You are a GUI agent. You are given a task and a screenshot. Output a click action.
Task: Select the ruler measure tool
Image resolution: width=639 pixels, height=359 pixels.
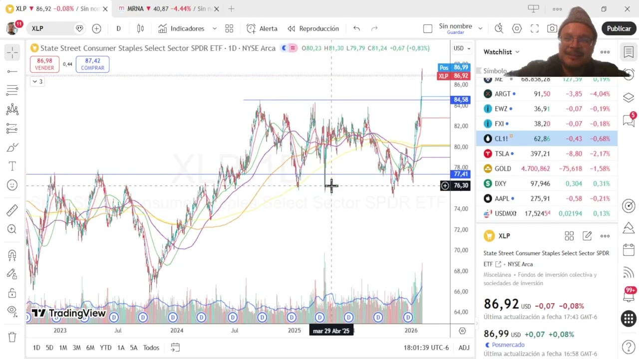(12, 210)
